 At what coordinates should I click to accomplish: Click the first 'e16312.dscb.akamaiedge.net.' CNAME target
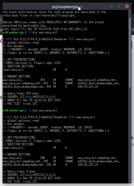(99, 83)
